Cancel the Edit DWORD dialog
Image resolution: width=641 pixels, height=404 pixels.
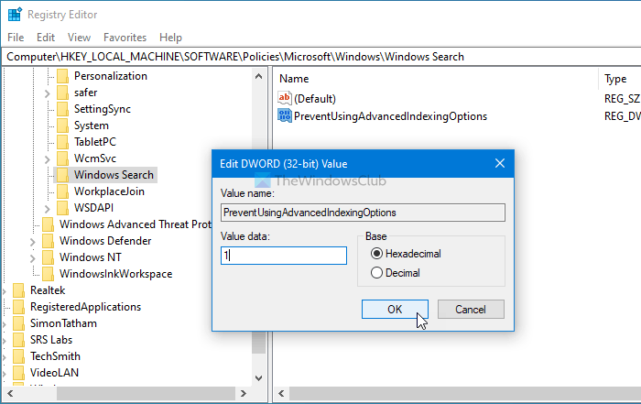(x=471, y=309)
